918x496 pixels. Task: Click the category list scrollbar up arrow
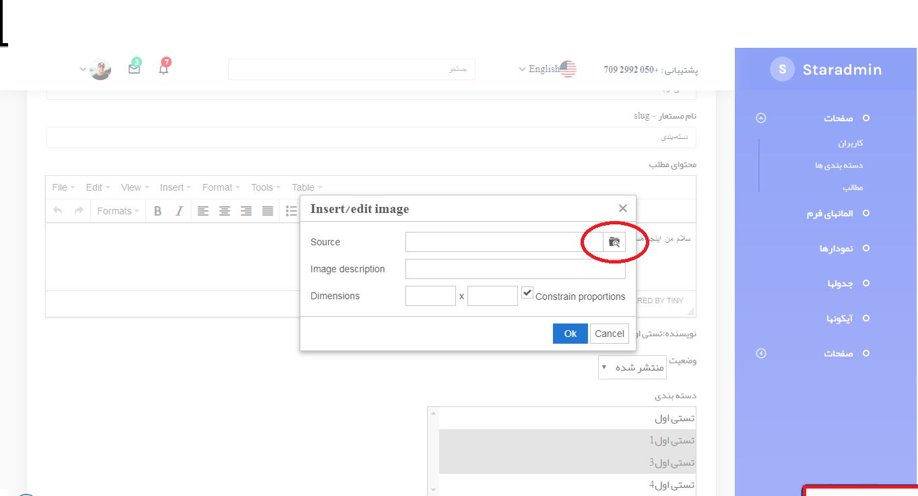coord(433,413)
